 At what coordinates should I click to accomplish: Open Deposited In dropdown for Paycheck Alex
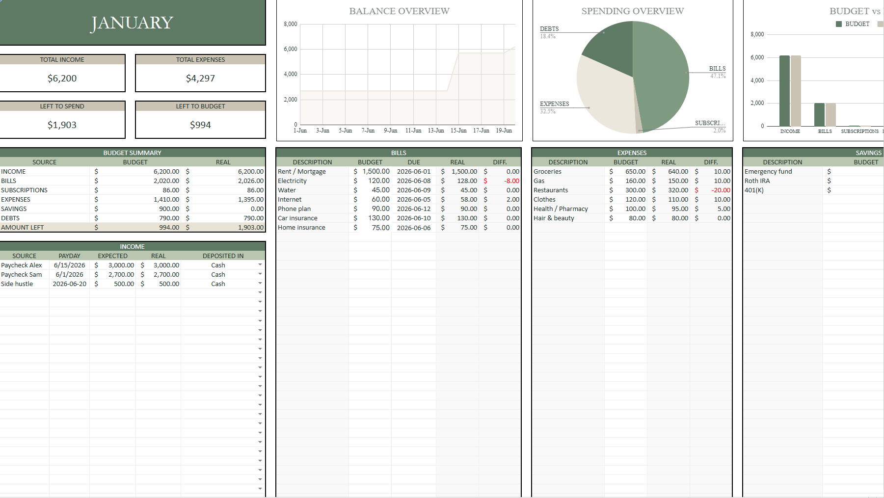pyautogui.click(x=260, y=265)
